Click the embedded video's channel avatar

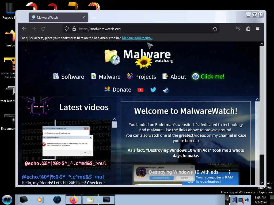[141, 172]
